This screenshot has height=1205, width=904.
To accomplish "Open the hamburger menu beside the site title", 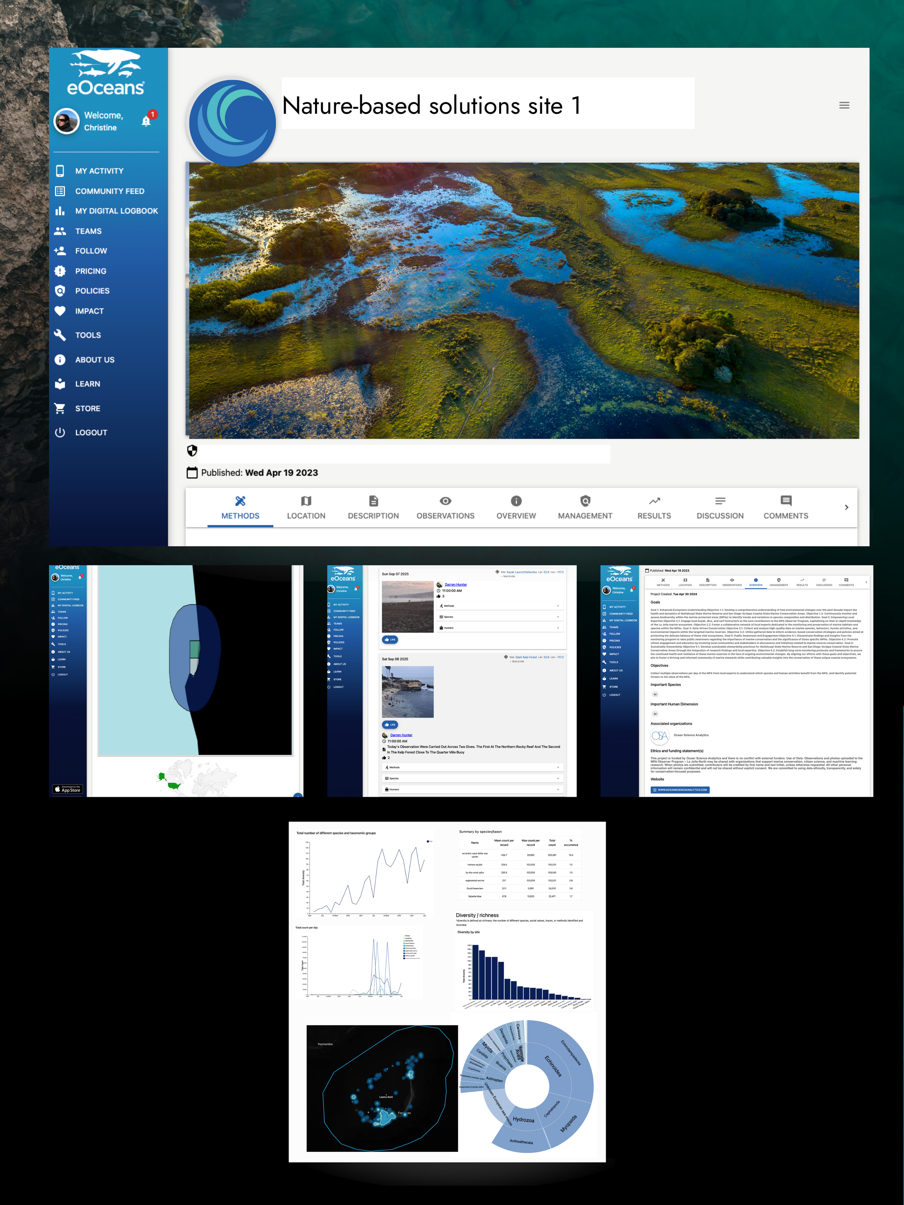I will (844, 105).
